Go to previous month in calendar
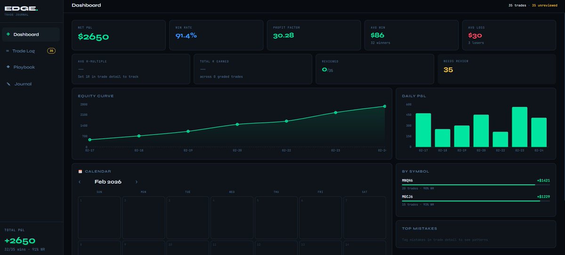565x255 pixels. (x=80, y=182)
